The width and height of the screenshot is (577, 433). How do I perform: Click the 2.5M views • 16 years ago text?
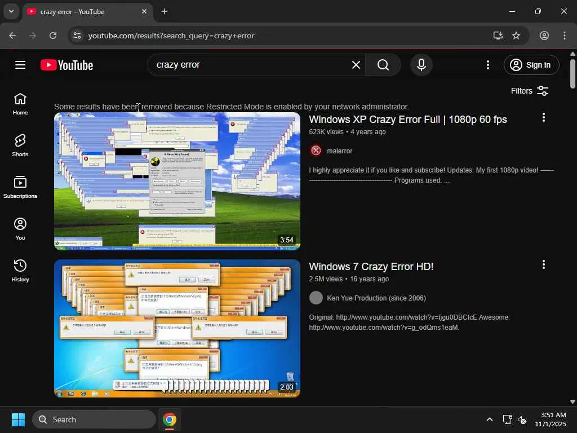(x=349, y=279)
